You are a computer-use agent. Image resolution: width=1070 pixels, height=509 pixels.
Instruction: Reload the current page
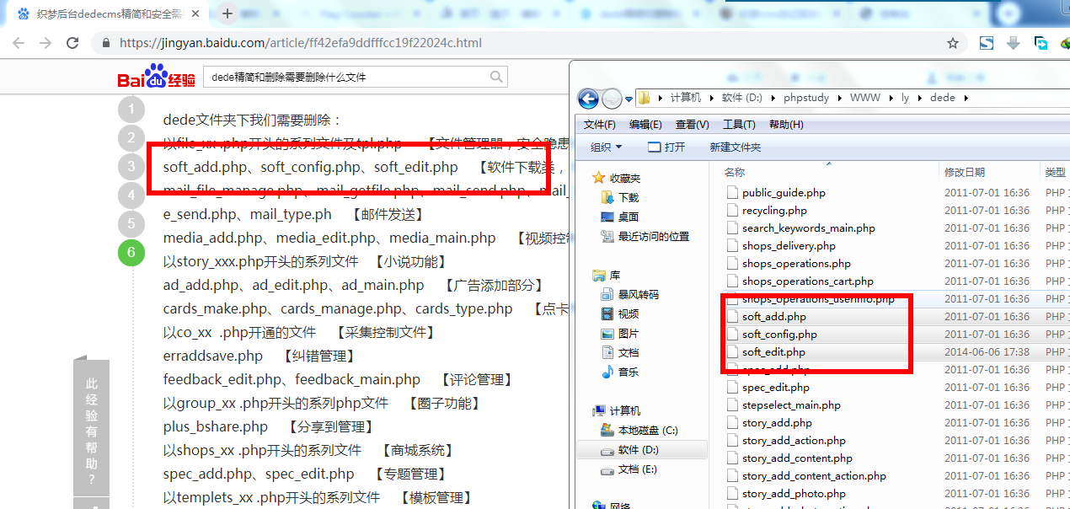(72, 43)
